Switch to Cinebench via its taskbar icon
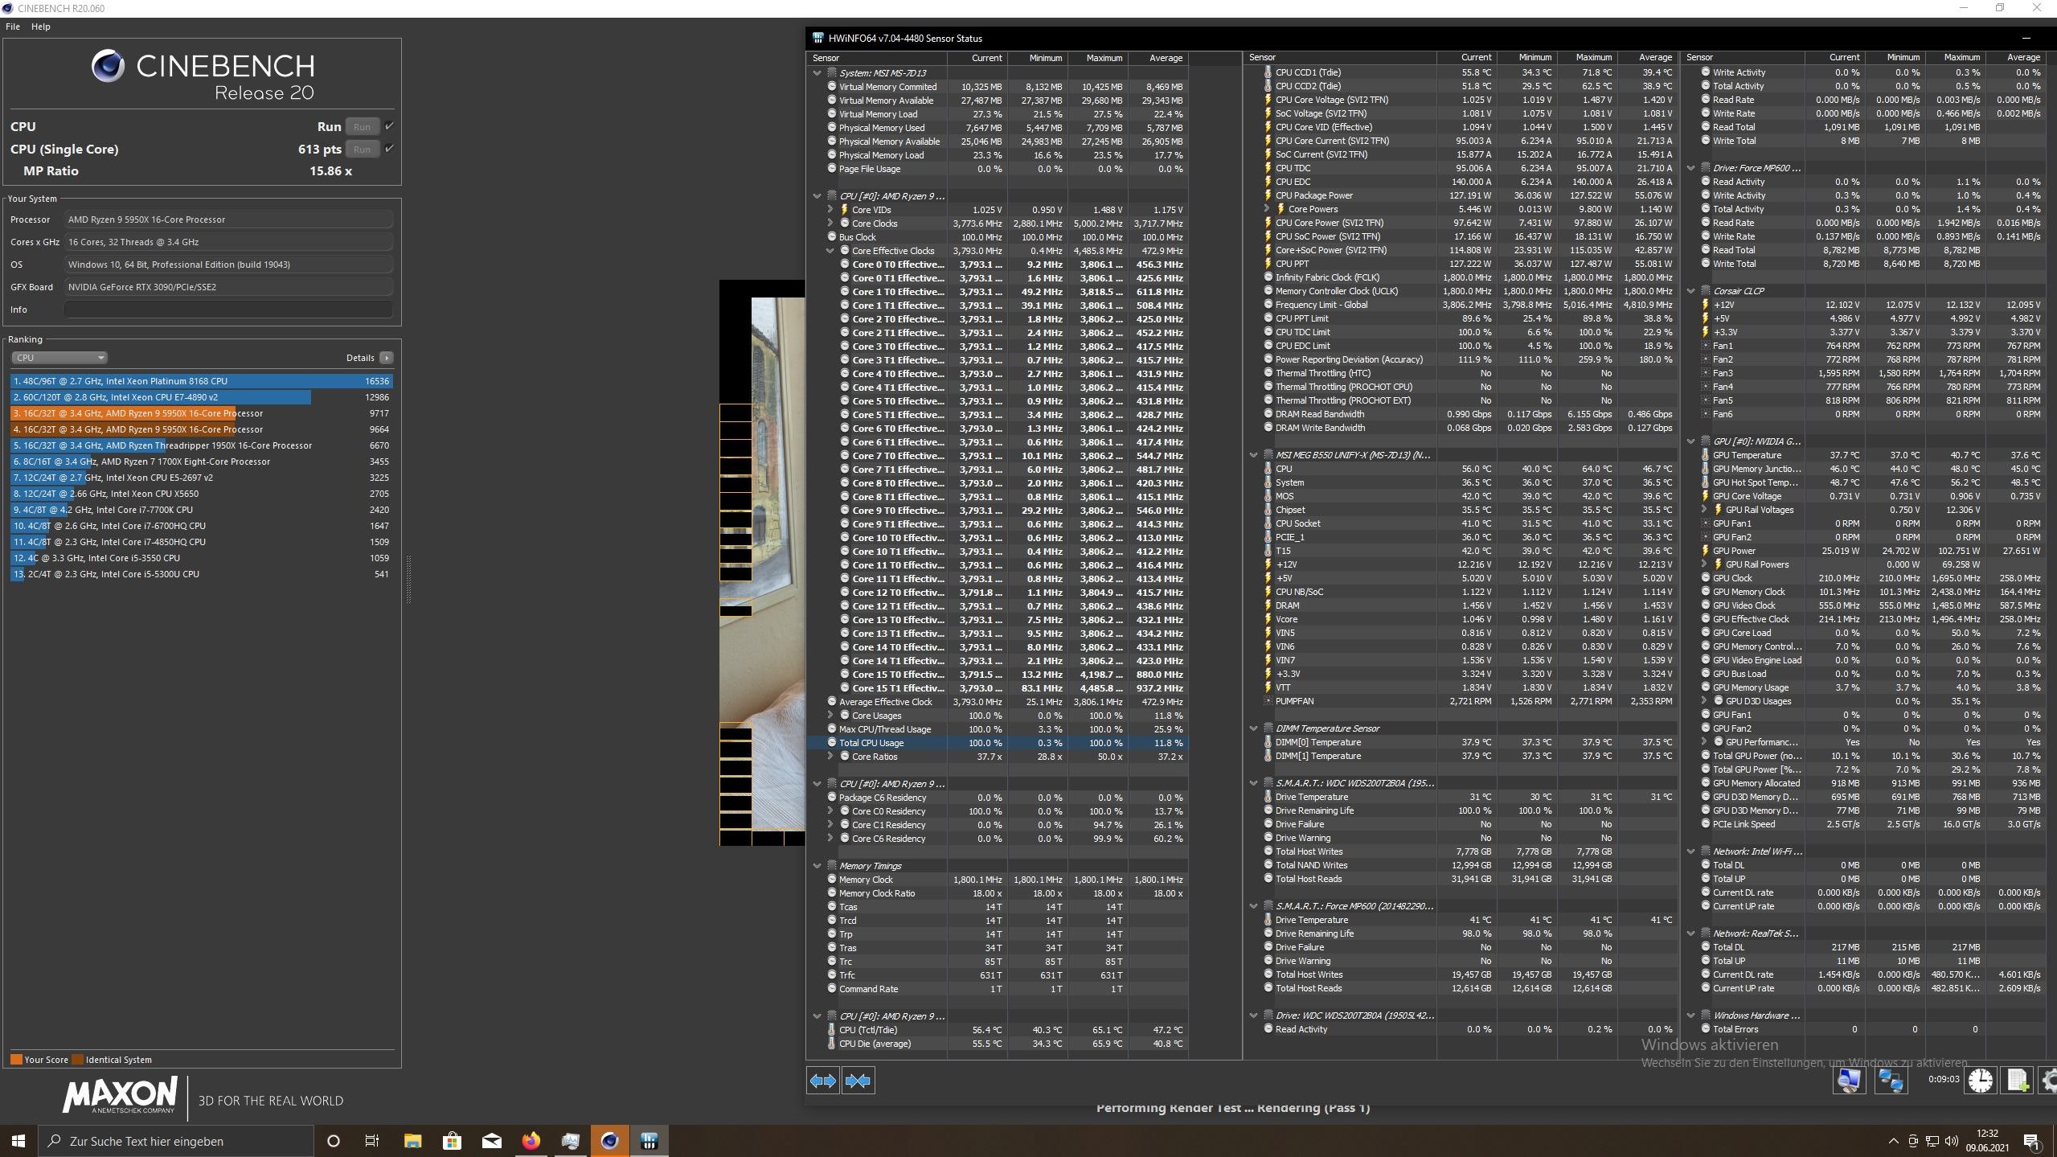 pos(609,1141)
